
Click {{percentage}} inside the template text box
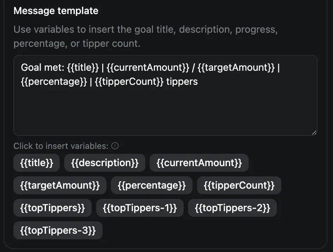54,82
